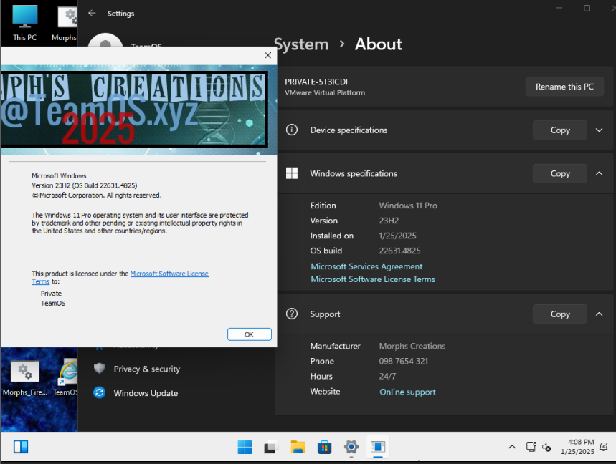Open the Microsoft Services Agreement link
This screenshot has width=616, height=464.
click(x=366, y=266)
